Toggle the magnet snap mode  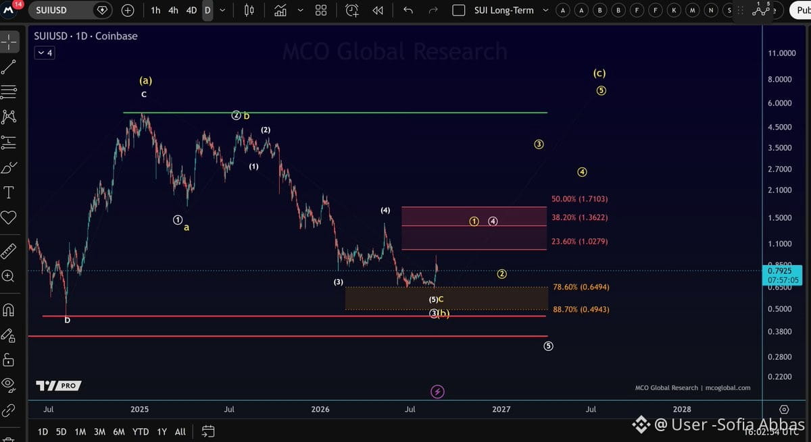point(9,310)
